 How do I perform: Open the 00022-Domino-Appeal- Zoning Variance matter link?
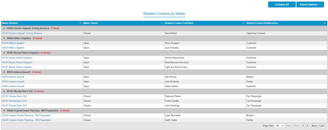click(22, 33)
